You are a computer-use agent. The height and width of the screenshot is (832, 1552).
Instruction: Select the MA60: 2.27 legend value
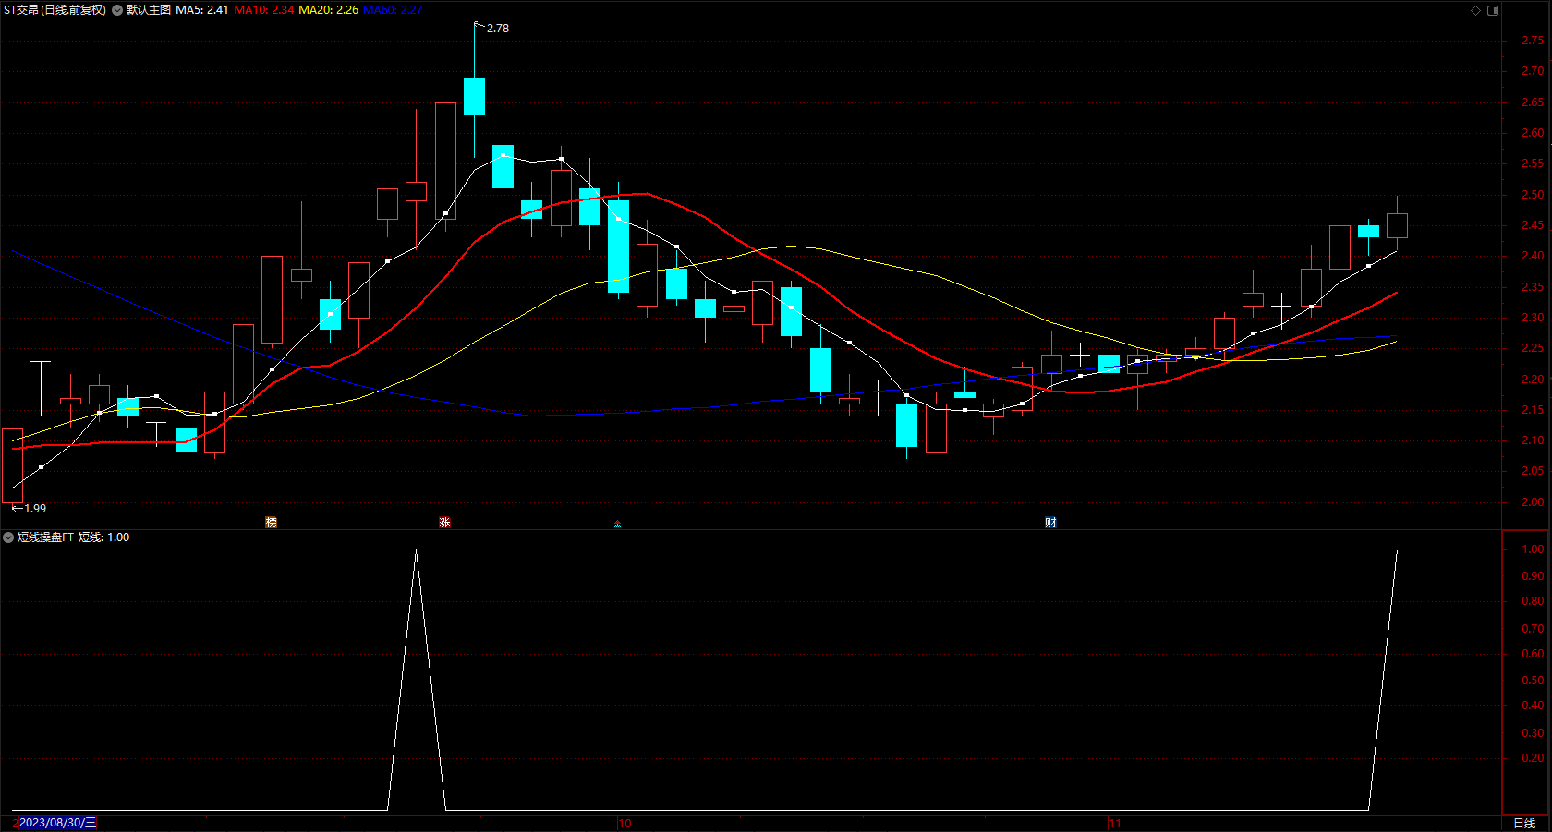393,10
